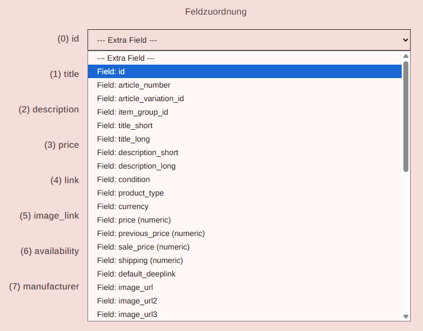The image size is (423, 331).
Task: Open the (0) id field dropdown
Action: pyautogui.click(x=250, y=40)
